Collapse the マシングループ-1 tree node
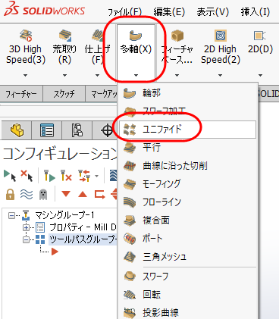The height and width of the screenshot is (319, 279). (x=11, y=215)
